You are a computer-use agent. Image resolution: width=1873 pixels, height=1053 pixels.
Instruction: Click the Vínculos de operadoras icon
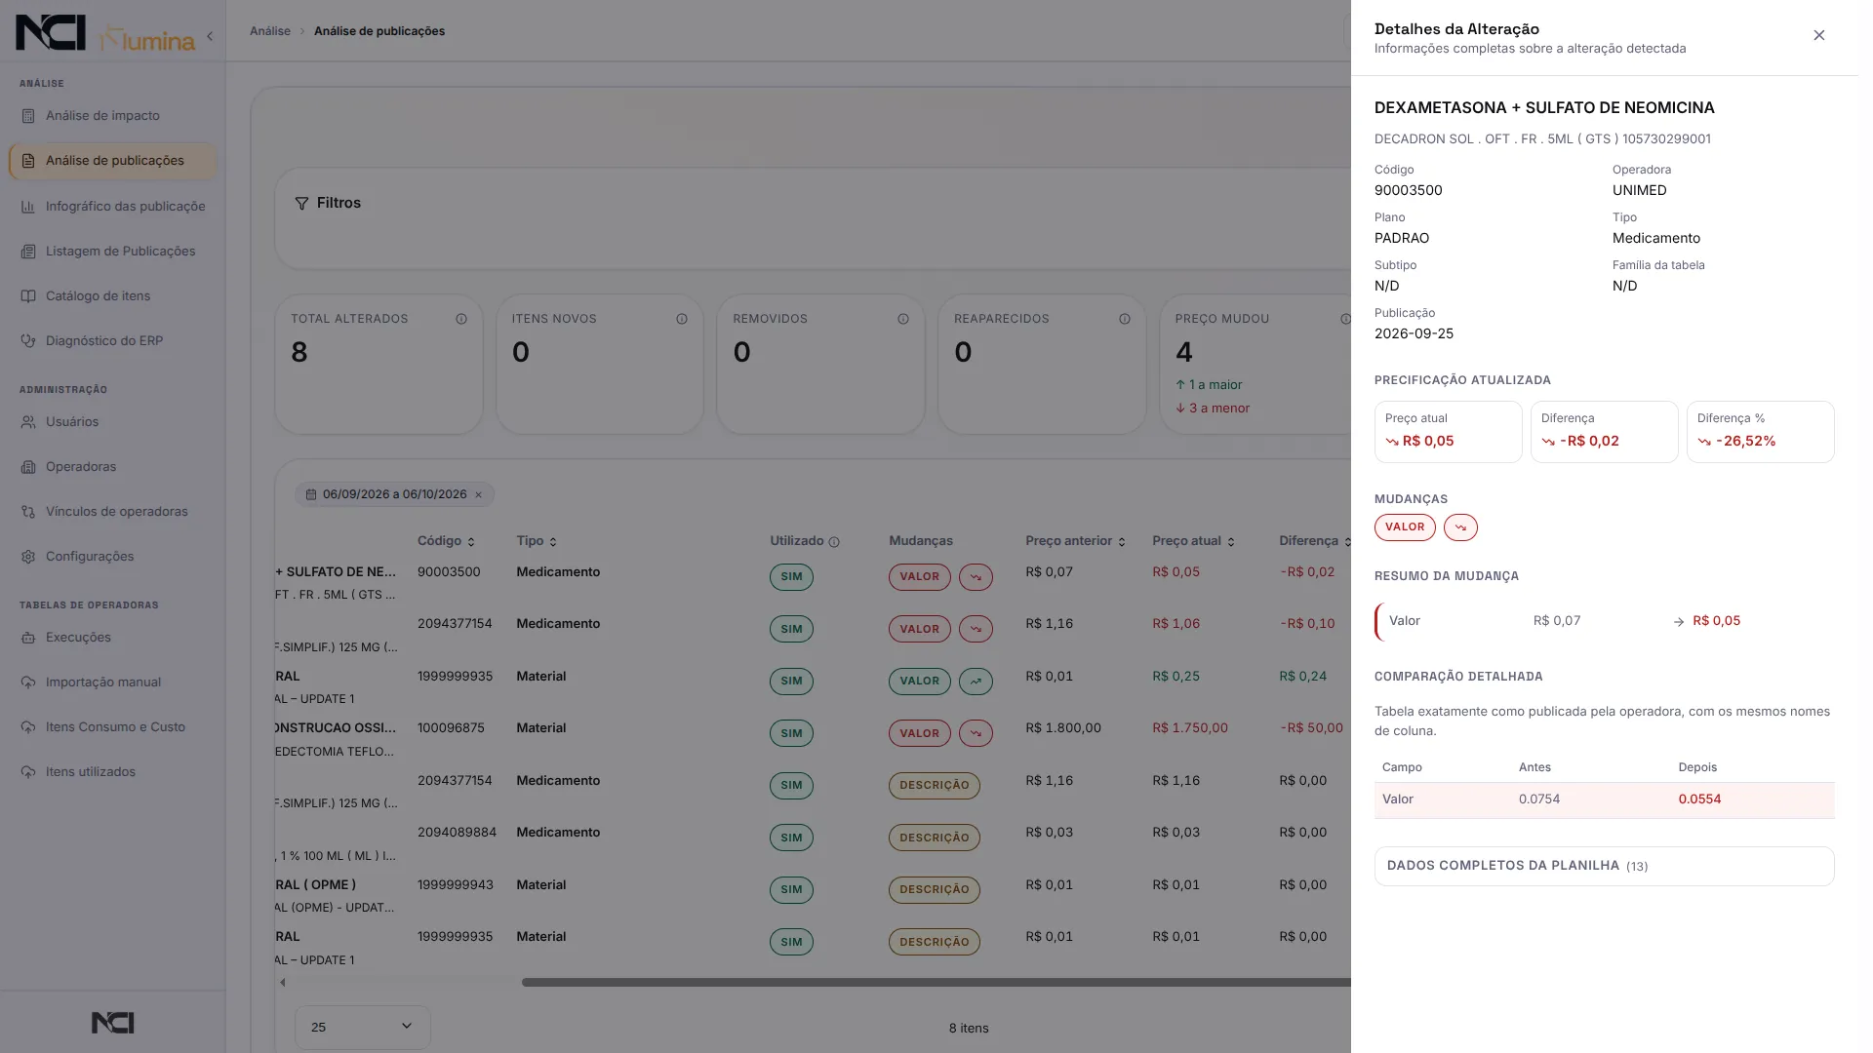(28, 512)
